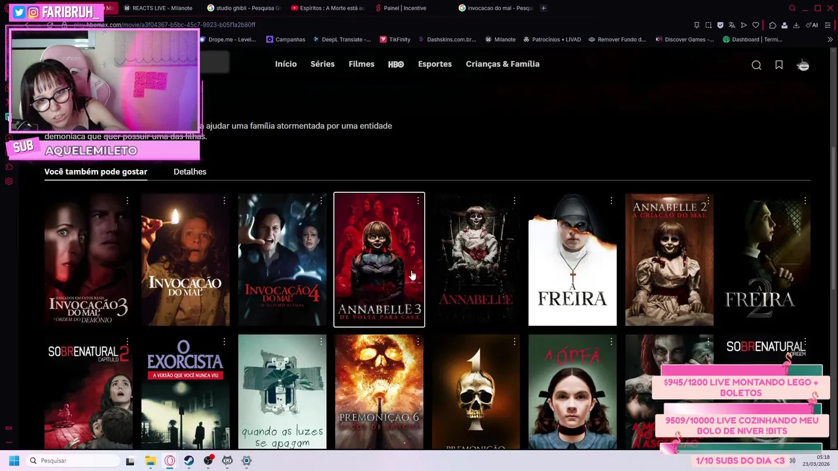Open the Campanhas bookmark
The height and width of the screenshot is (471, 838).
point(285,39)
